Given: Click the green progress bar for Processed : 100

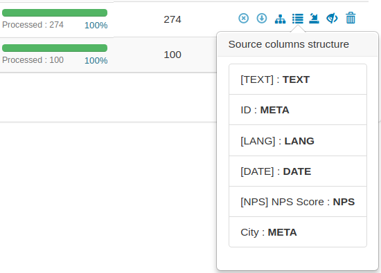Looking at the screenshot, I should click(55, 48).
